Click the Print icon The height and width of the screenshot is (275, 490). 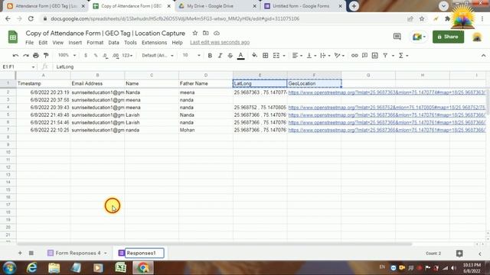tap(36, 56)
